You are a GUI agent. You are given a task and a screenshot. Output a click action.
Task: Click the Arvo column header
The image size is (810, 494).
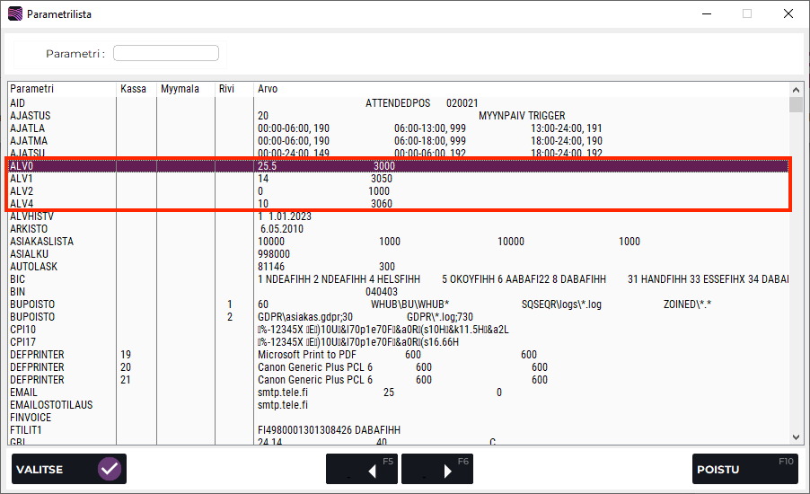point(268,89)
